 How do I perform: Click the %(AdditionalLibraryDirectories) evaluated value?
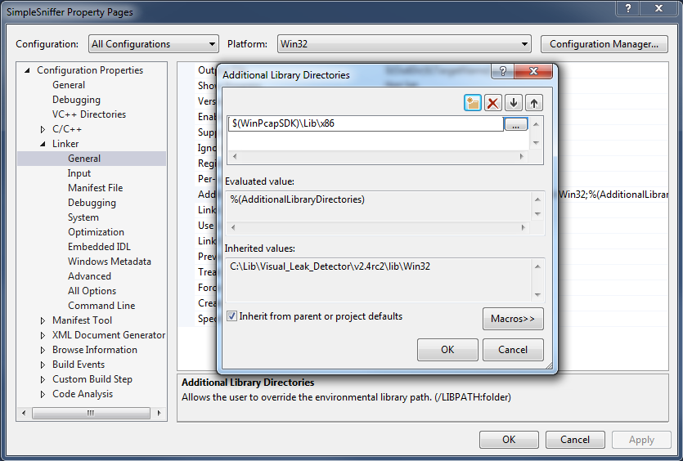click(x=298, y=199)
